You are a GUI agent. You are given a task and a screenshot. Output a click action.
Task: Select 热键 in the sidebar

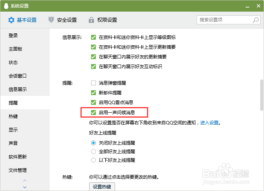[x=25, y=116]
